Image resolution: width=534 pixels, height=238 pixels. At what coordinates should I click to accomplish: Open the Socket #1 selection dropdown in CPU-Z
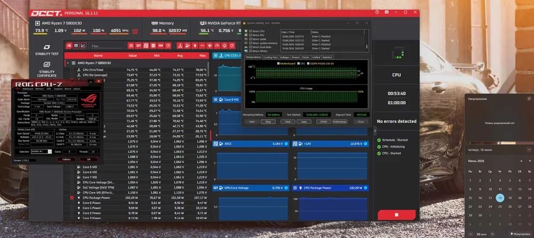[50, 151]
